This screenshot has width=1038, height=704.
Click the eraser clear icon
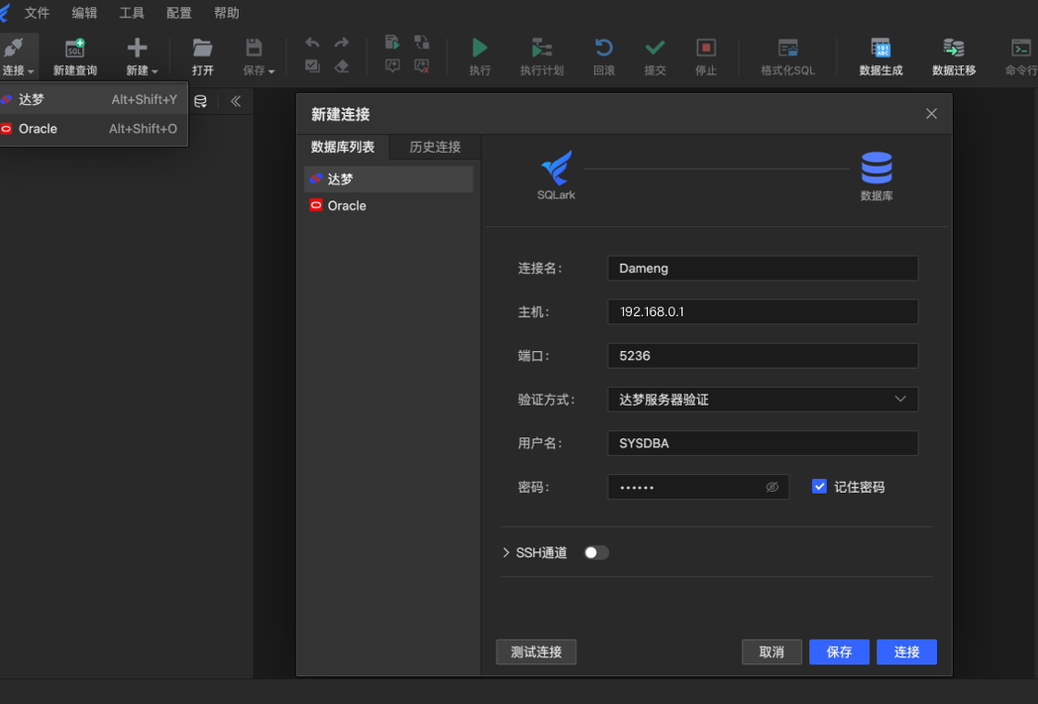[x=342, y=66]
